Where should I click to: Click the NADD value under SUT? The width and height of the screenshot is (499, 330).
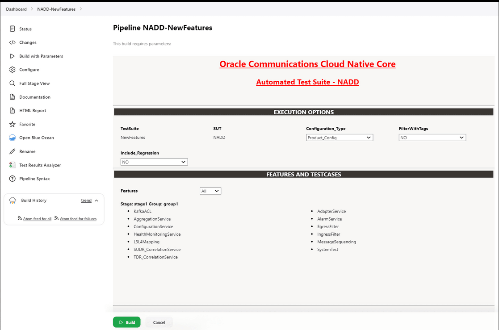[x=219, y=138]
